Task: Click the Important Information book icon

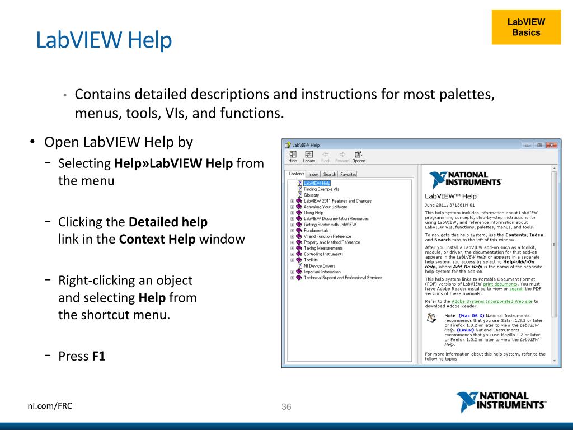Action: click(x=299, y=272)
